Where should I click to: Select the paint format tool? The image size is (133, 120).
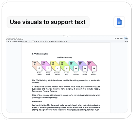12,41
